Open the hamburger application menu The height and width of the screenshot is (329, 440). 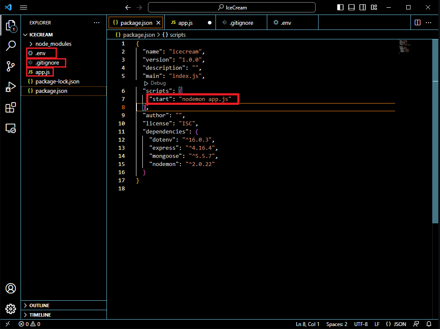click(x=24, y=8)
